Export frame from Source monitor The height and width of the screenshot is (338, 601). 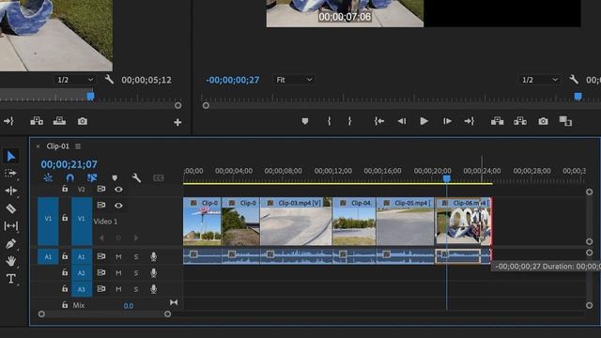pos(83,121)
